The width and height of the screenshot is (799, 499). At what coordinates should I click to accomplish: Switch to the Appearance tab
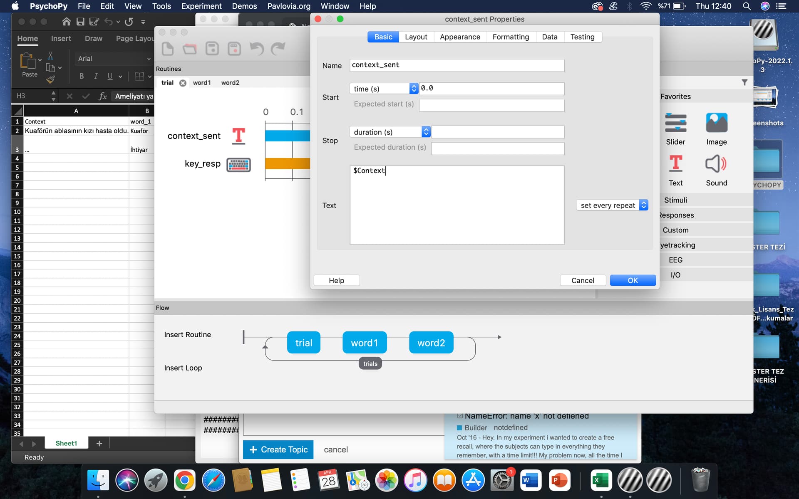pos(459,37)
